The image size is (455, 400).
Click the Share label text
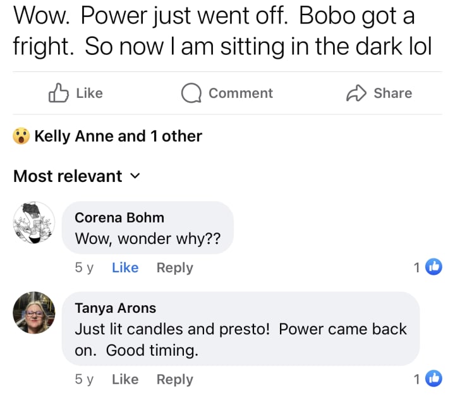(392, 93)
